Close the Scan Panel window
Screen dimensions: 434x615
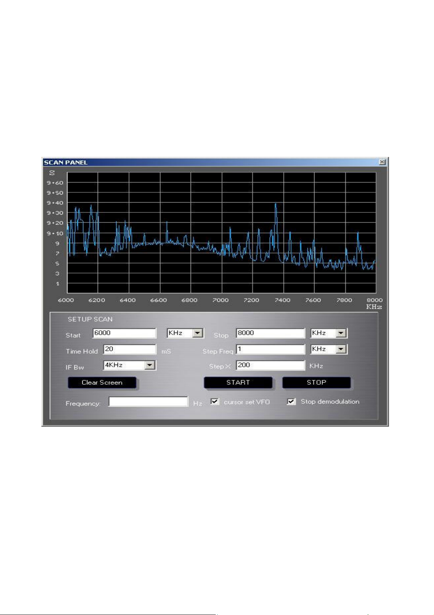pos(382,162)
